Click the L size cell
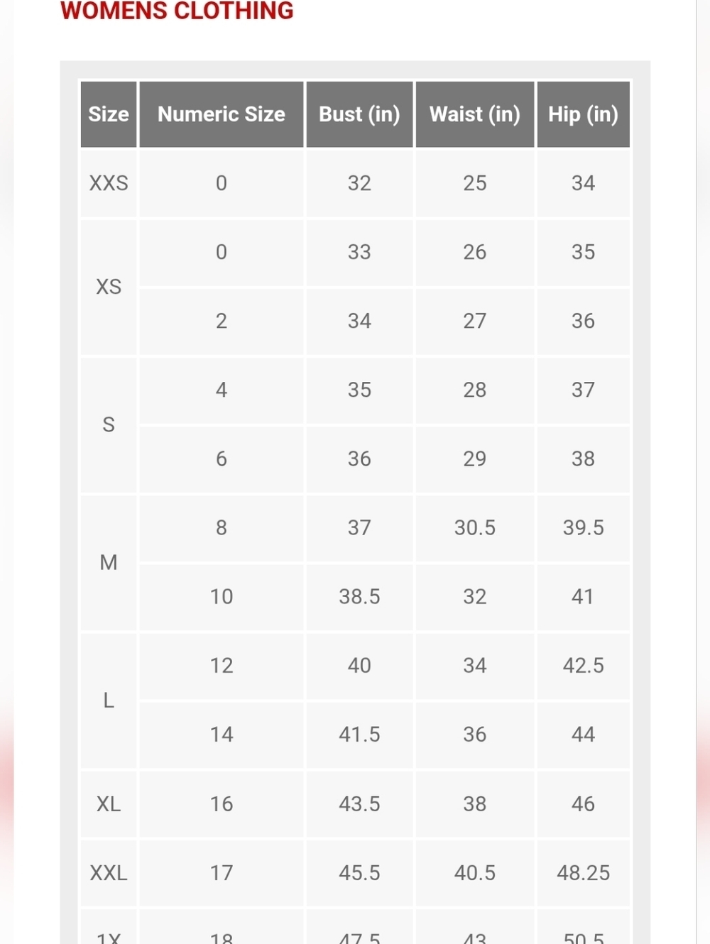This screenshot has width=710, height=944. [109, 700]
